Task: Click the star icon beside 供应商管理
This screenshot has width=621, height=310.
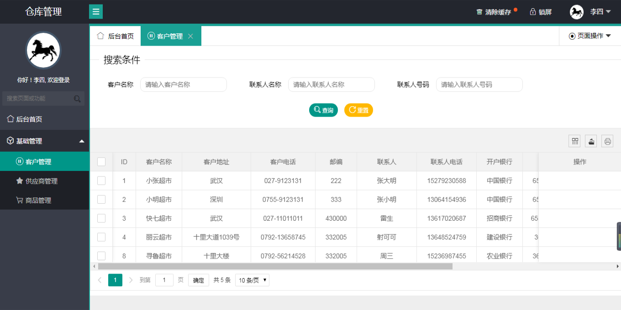Action: 20,181
